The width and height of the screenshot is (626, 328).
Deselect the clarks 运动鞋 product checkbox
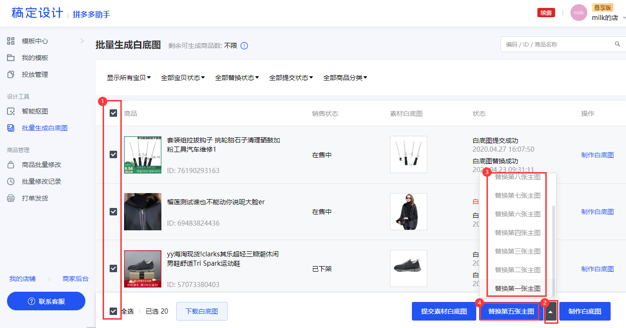(x=112, y=268)
